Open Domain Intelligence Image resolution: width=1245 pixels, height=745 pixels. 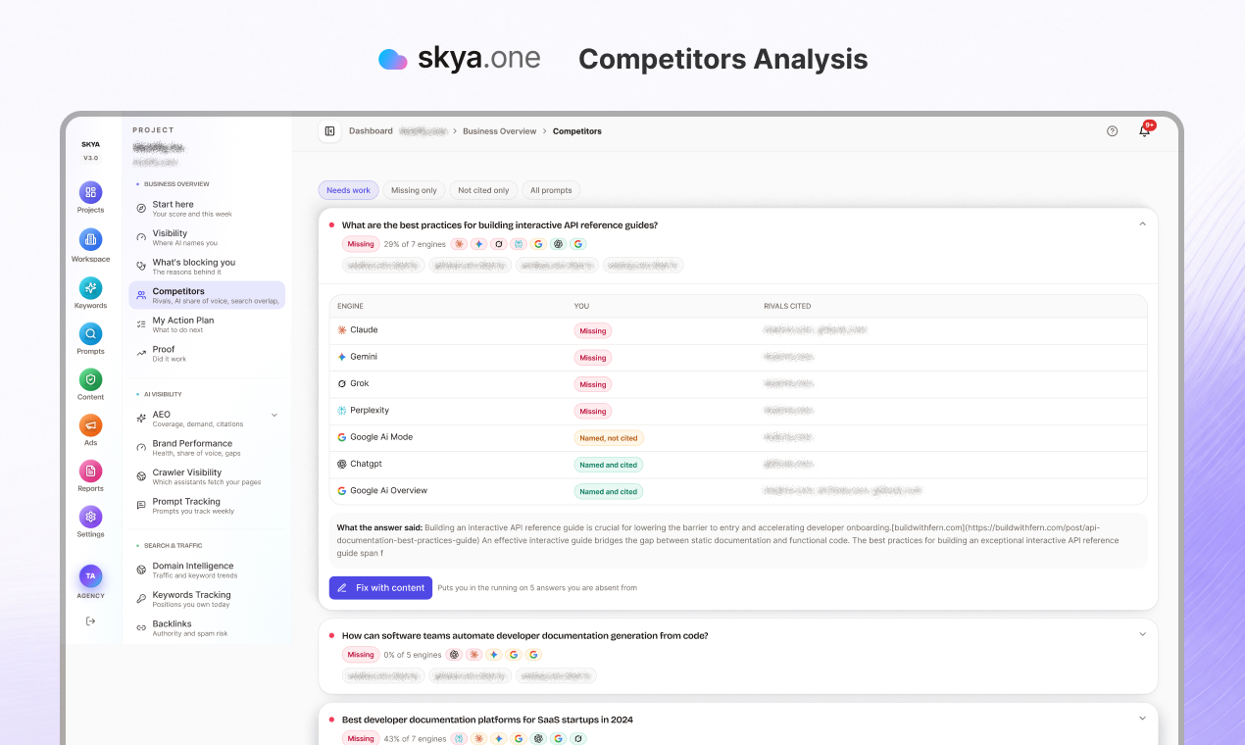click(x=207, y=570)
